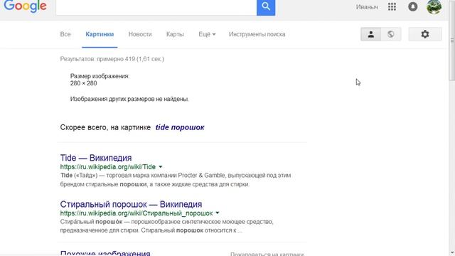Click the blue search magnifier button
The width and height of the screenshot is (455, 256).
tap(266, 7)
